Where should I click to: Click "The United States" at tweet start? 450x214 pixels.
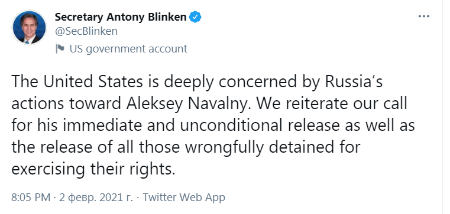coord(77,82)
